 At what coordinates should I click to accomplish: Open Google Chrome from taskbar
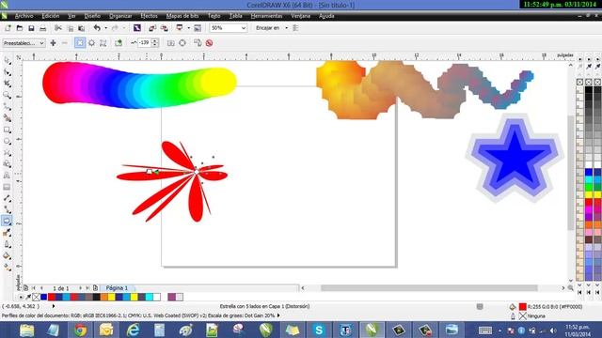click(x=80, y=330)
